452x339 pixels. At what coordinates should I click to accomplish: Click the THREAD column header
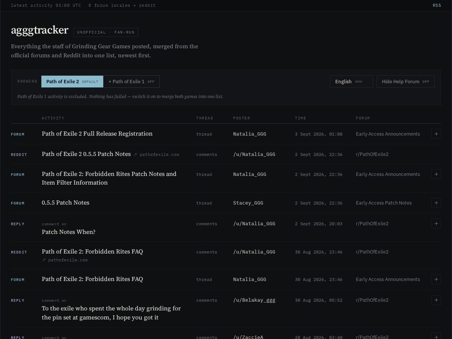tap(205, 118)
